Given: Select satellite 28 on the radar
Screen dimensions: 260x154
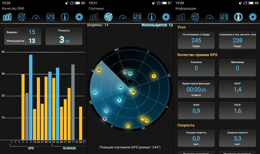Looking at the screenshot, I should point(99,70).
